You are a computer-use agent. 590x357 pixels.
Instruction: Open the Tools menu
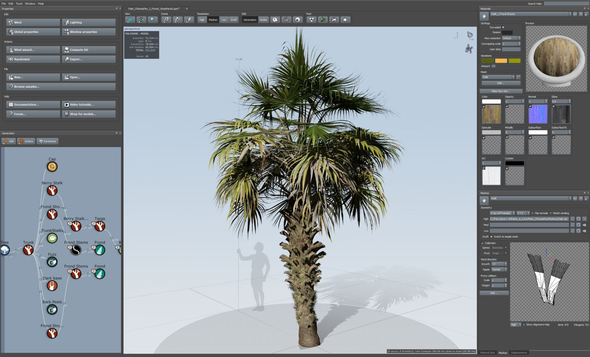click(19, 4)
